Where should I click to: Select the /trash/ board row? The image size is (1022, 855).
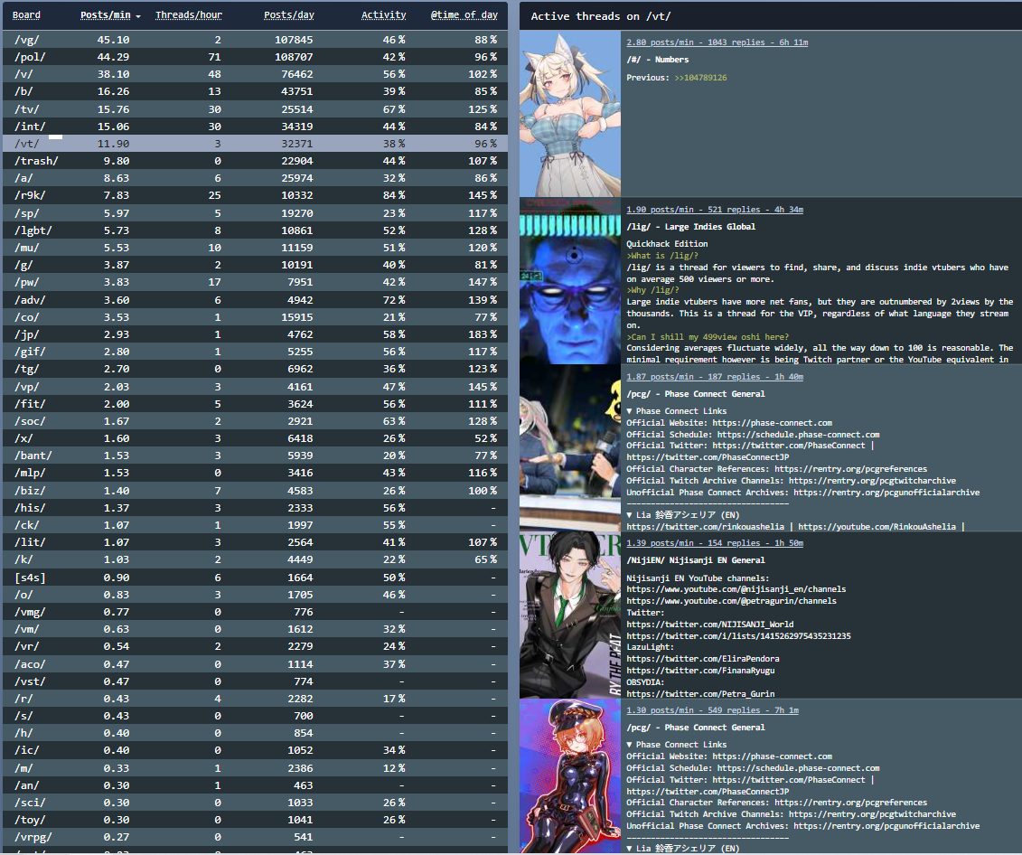(x=255, y=161)
